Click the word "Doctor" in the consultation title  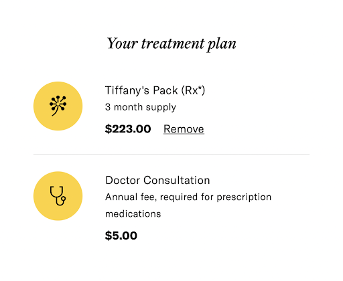123,180
